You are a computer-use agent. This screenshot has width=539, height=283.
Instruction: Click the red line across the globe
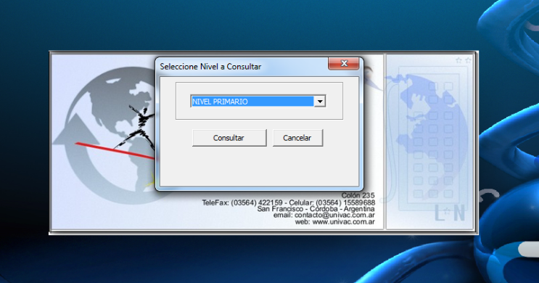click(x=115, y=151)
